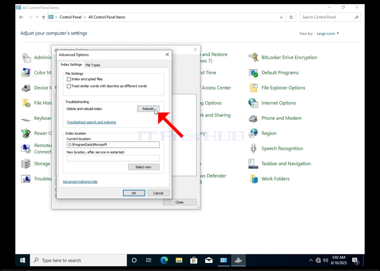Screen dimensions: 380x271
Task: Open the recent locations dropdown arrow
Action: 37,17
